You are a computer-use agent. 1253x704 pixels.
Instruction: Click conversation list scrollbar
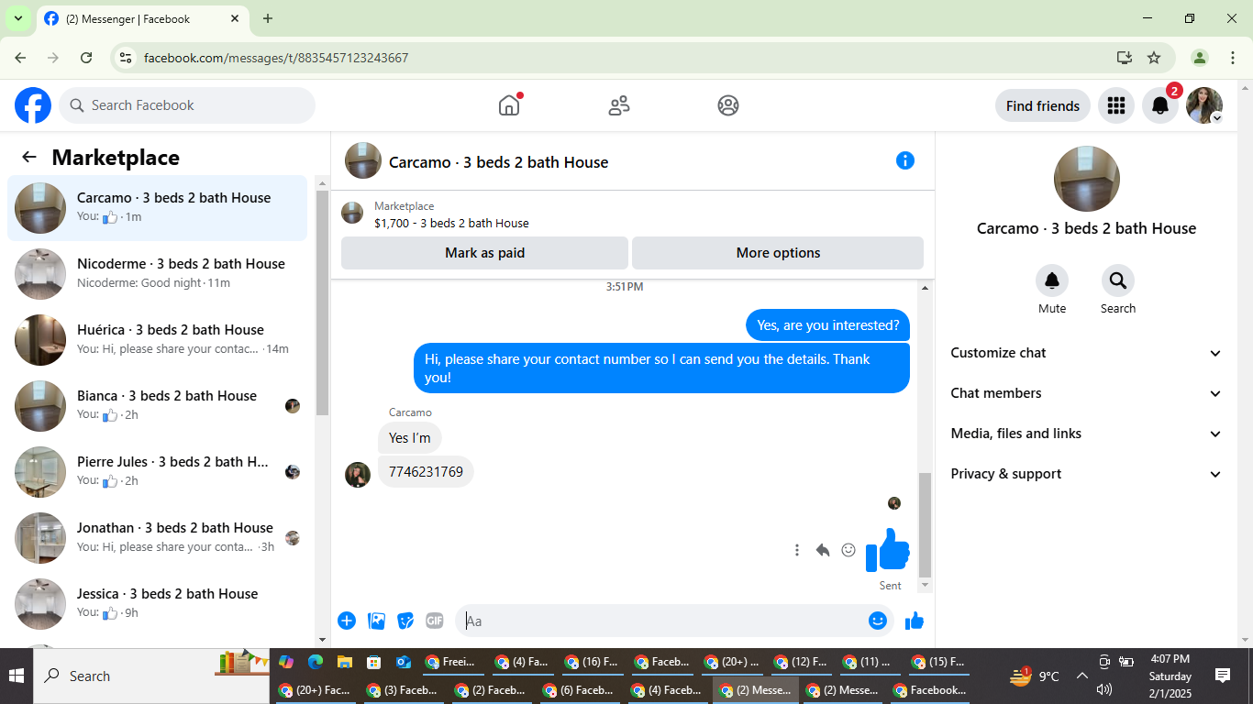pos(322,302)
